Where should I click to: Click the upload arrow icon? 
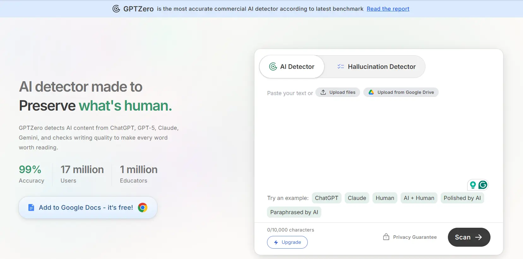click(x=323, y=92)
